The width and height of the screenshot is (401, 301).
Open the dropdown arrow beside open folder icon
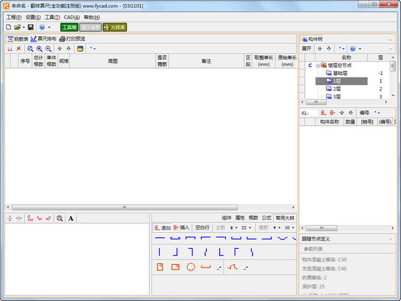[24, 27]
